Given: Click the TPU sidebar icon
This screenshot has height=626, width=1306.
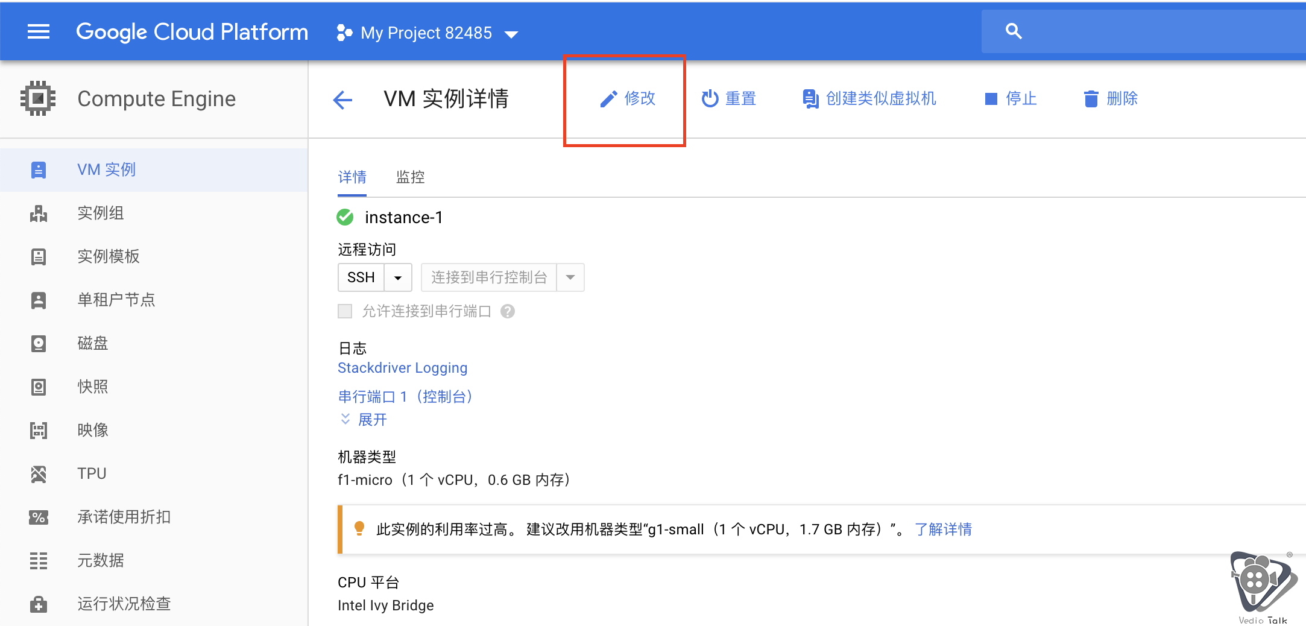Looking at the screenshot, I should tap(39, 474).
